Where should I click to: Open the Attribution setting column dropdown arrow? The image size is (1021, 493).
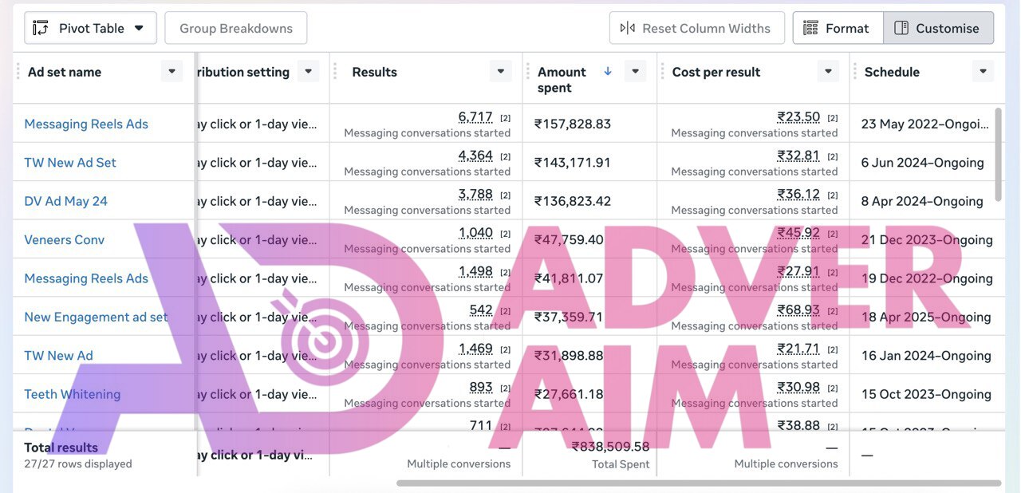309,72
